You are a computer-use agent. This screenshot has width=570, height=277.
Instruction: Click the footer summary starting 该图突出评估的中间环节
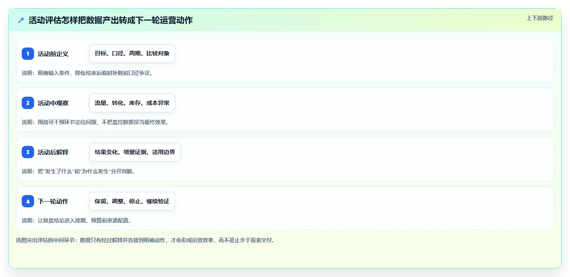145,240
